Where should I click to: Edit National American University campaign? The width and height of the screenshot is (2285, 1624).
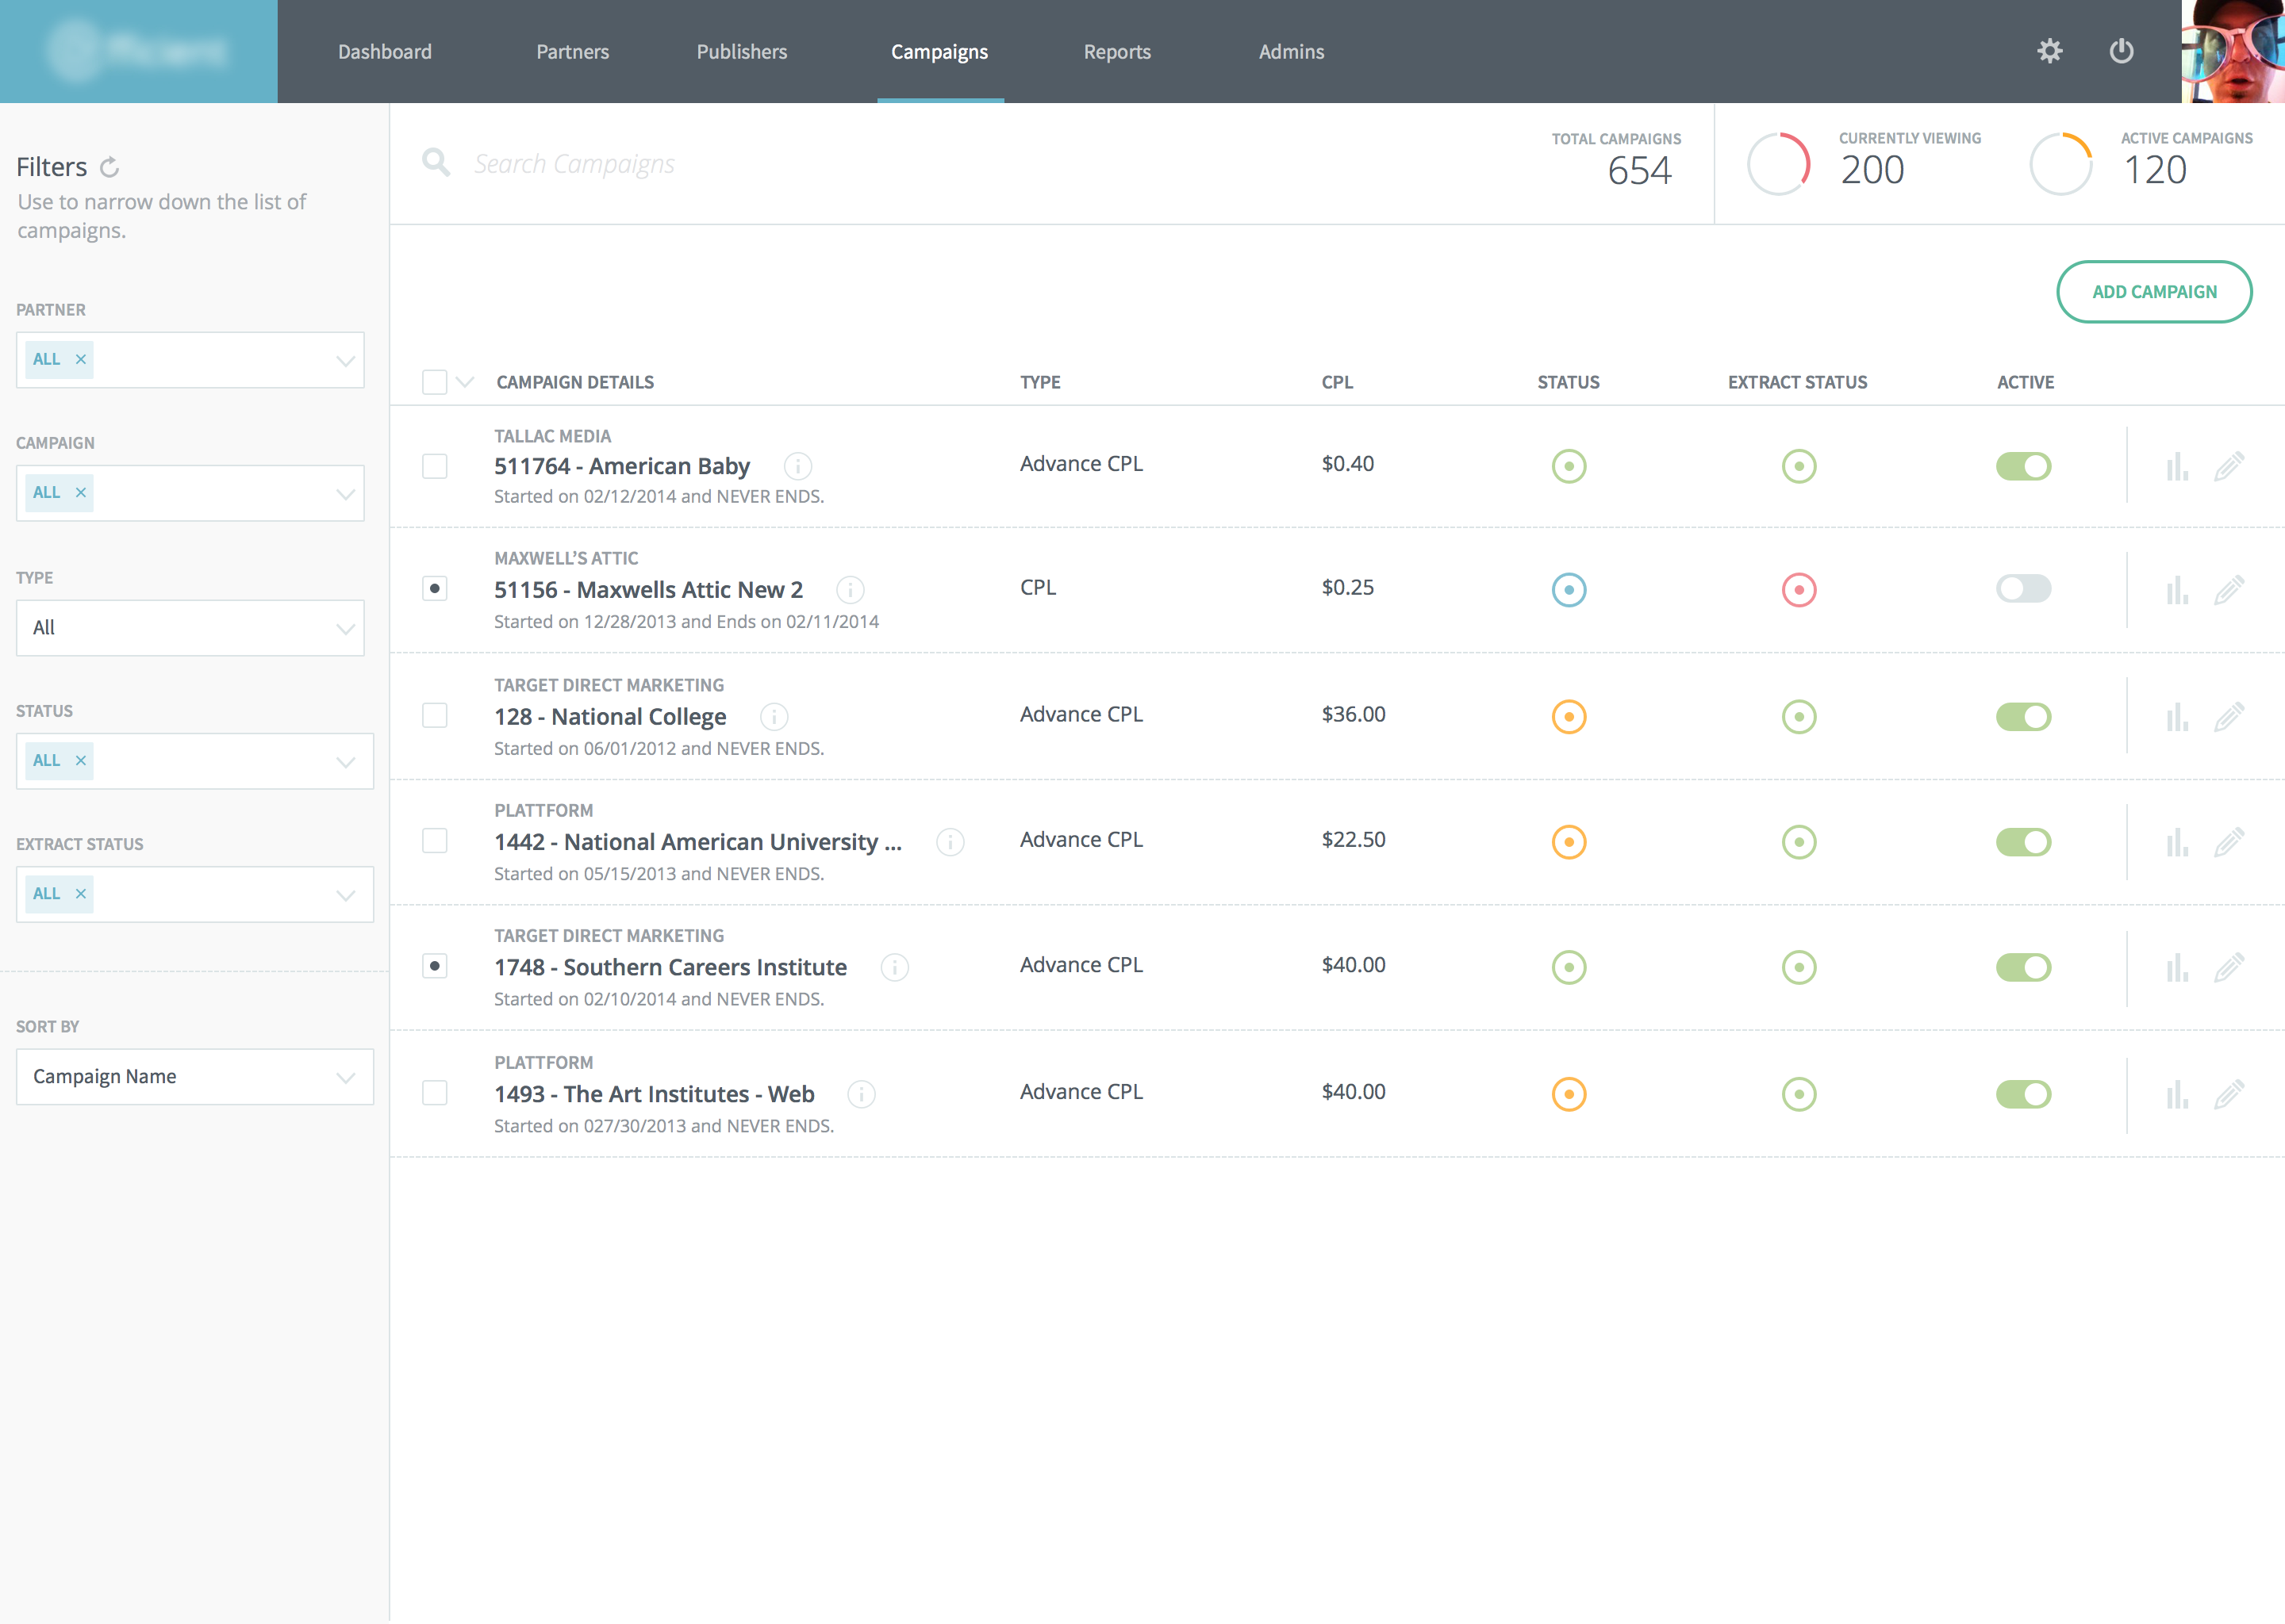click(x=2229, y=842)
